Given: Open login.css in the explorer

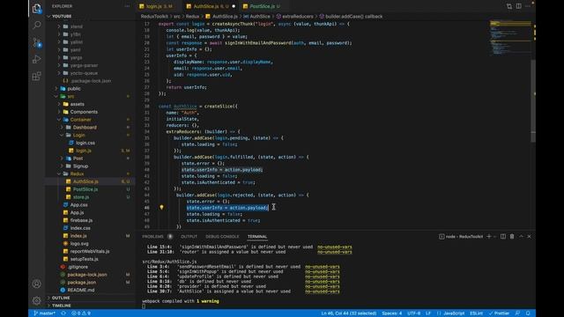Looking at the screenshot, I should click(x=85, y=143).
